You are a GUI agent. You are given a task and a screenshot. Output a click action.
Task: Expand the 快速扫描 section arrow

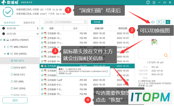[x=38, y=28]
